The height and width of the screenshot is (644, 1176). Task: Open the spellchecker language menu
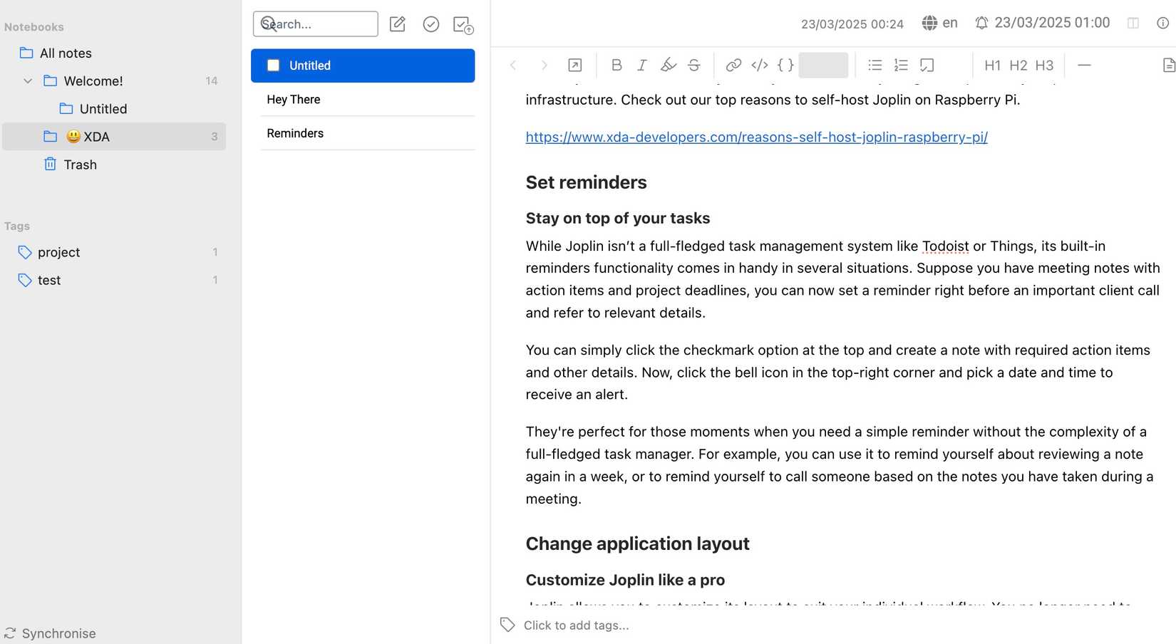pyautogui.click(x=939, y=23)
